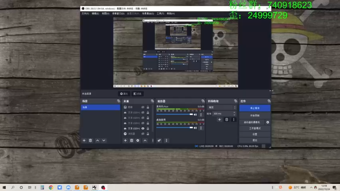Open mixer panel menu dots at bottom

pyautogui.click(x=166, y=140)
